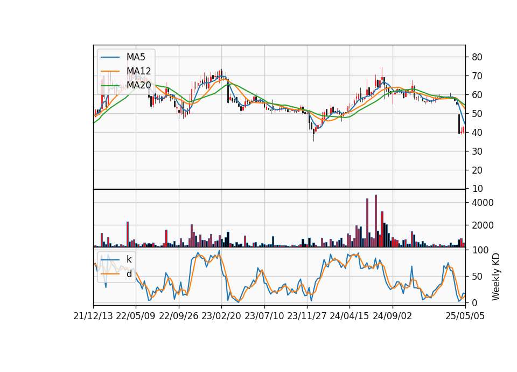
Task: Click the 23/11/27 date tick label
Action: pos(306,316)
